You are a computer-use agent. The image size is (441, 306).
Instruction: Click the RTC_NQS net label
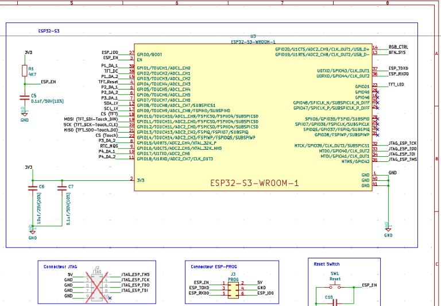point(109,146)
